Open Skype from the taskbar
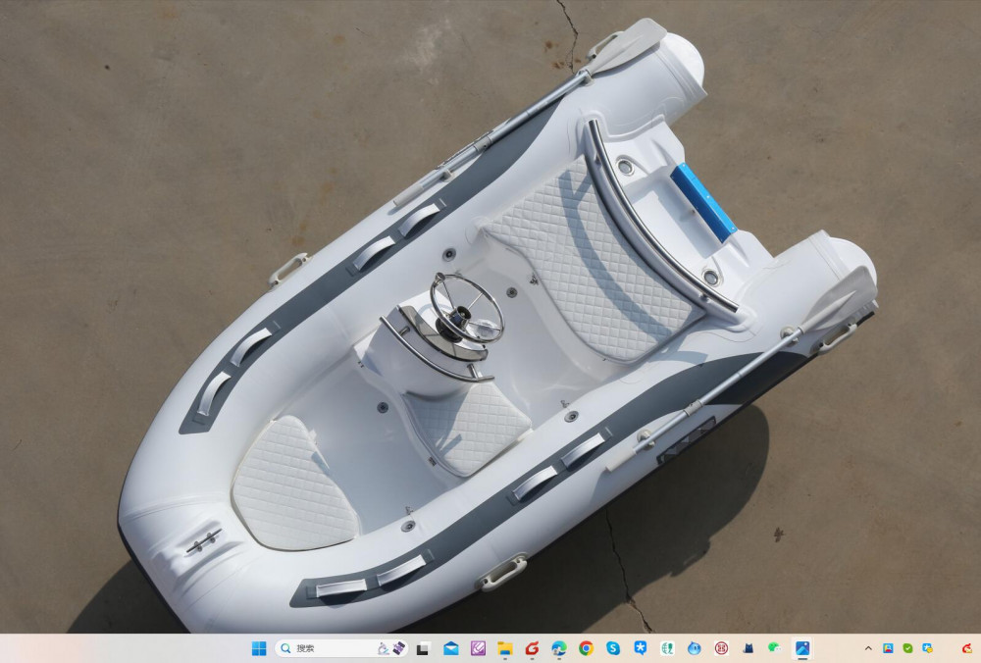Screen dimensions: 981x663 point(613,648)
